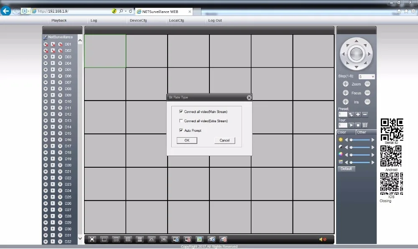Click the Tour number input field

(x=343, y=125)
